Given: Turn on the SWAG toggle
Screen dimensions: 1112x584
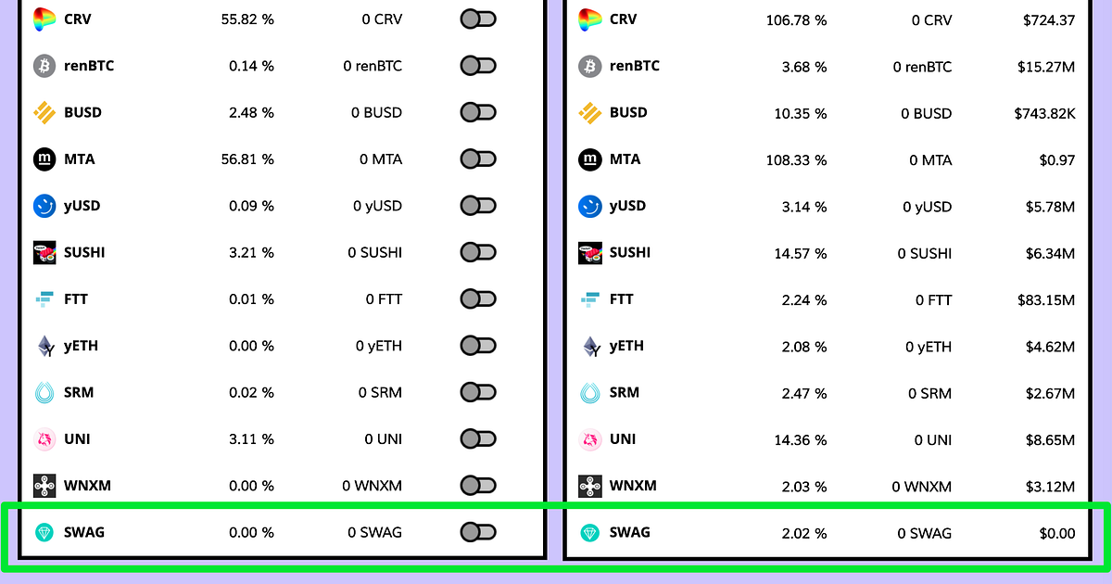Looking at the screenshot, I should 478,532.
